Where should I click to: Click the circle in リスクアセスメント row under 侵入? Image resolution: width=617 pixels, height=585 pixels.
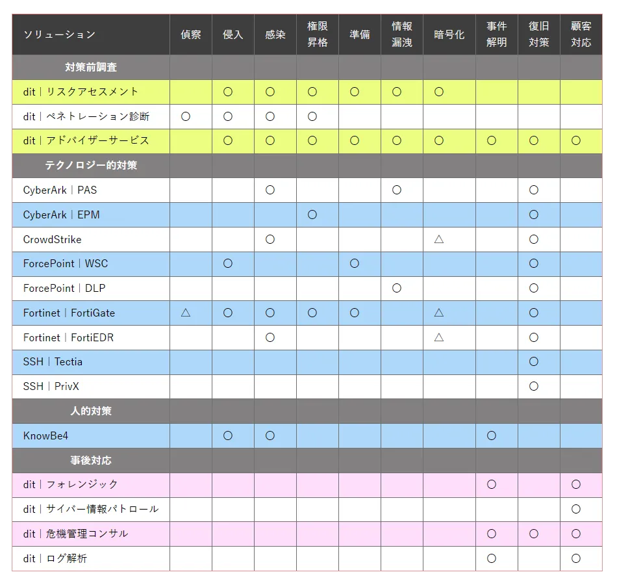[228, 92]
